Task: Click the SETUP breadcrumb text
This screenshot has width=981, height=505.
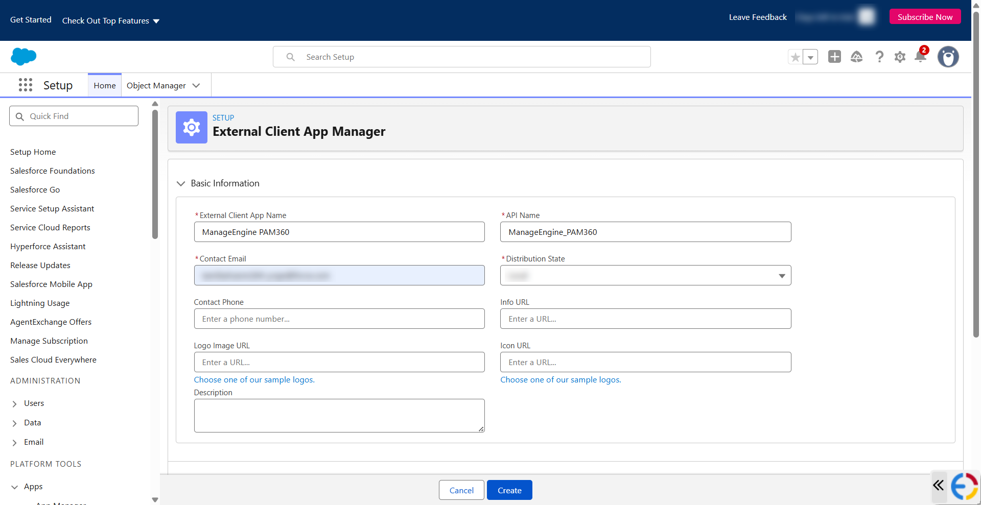Action: click(223, 117)
